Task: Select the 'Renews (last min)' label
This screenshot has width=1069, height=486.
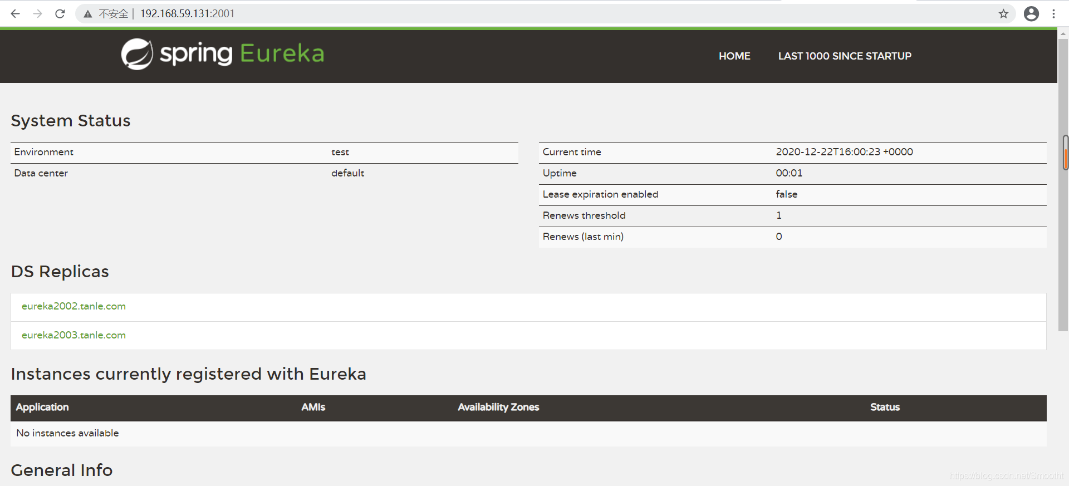Action: point(583,237)
